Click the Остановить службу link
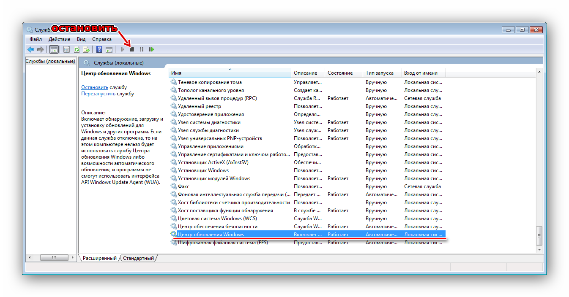This screenshot has height=297, width=569. pyautogui.click(x=95, y=87)
